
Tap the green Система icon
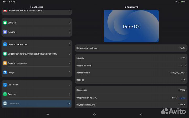5,94
